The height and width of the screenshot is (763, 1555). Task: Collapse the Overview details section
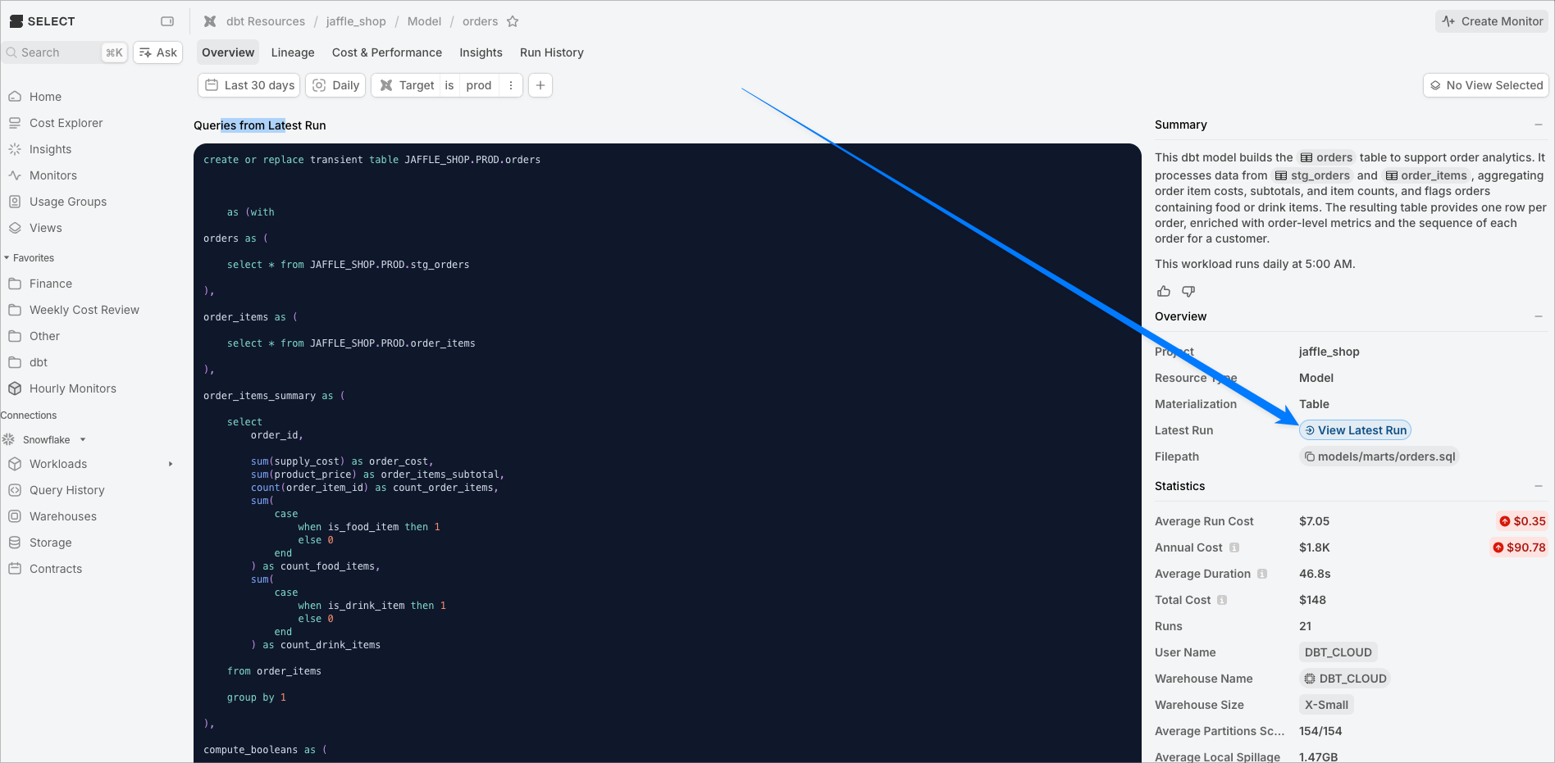pos(1539,316)
